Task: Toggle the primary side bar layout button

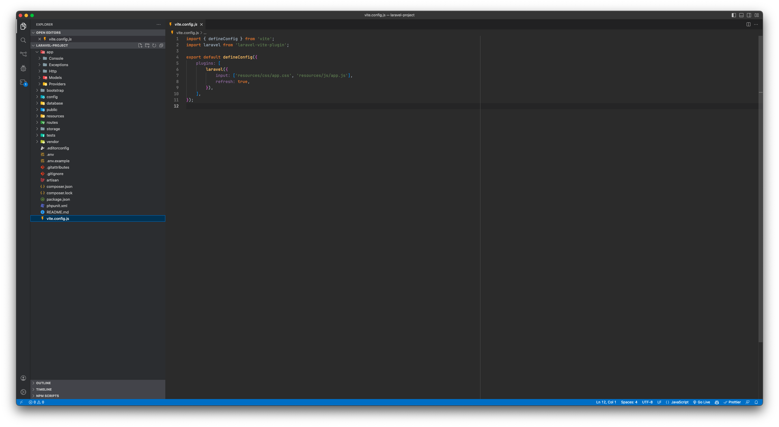Action: pos(734,15)
